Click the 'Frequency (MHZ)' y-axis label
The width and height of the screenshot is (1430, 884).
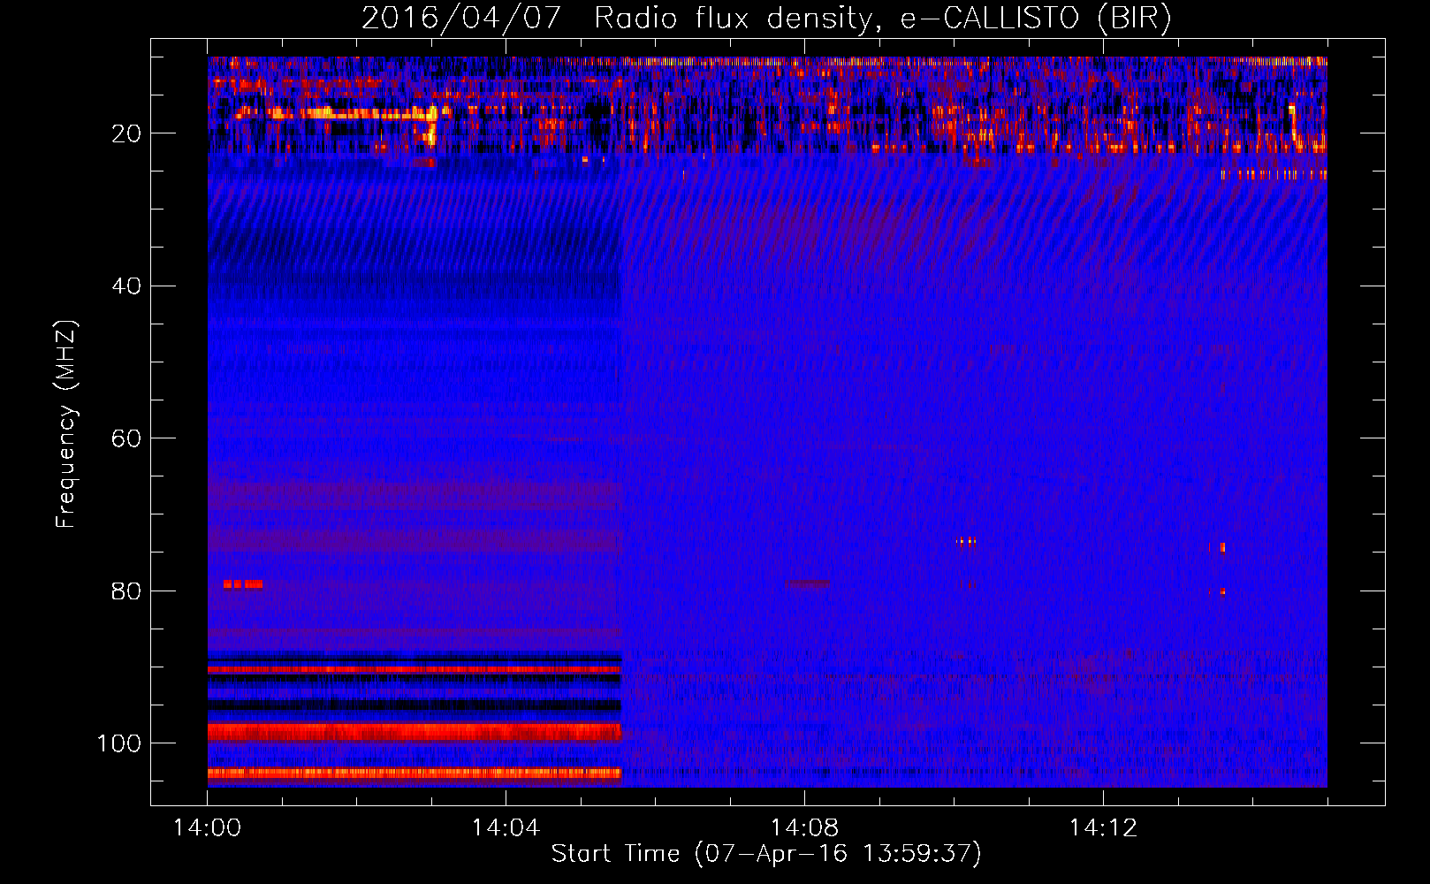(x=66, y=423)
